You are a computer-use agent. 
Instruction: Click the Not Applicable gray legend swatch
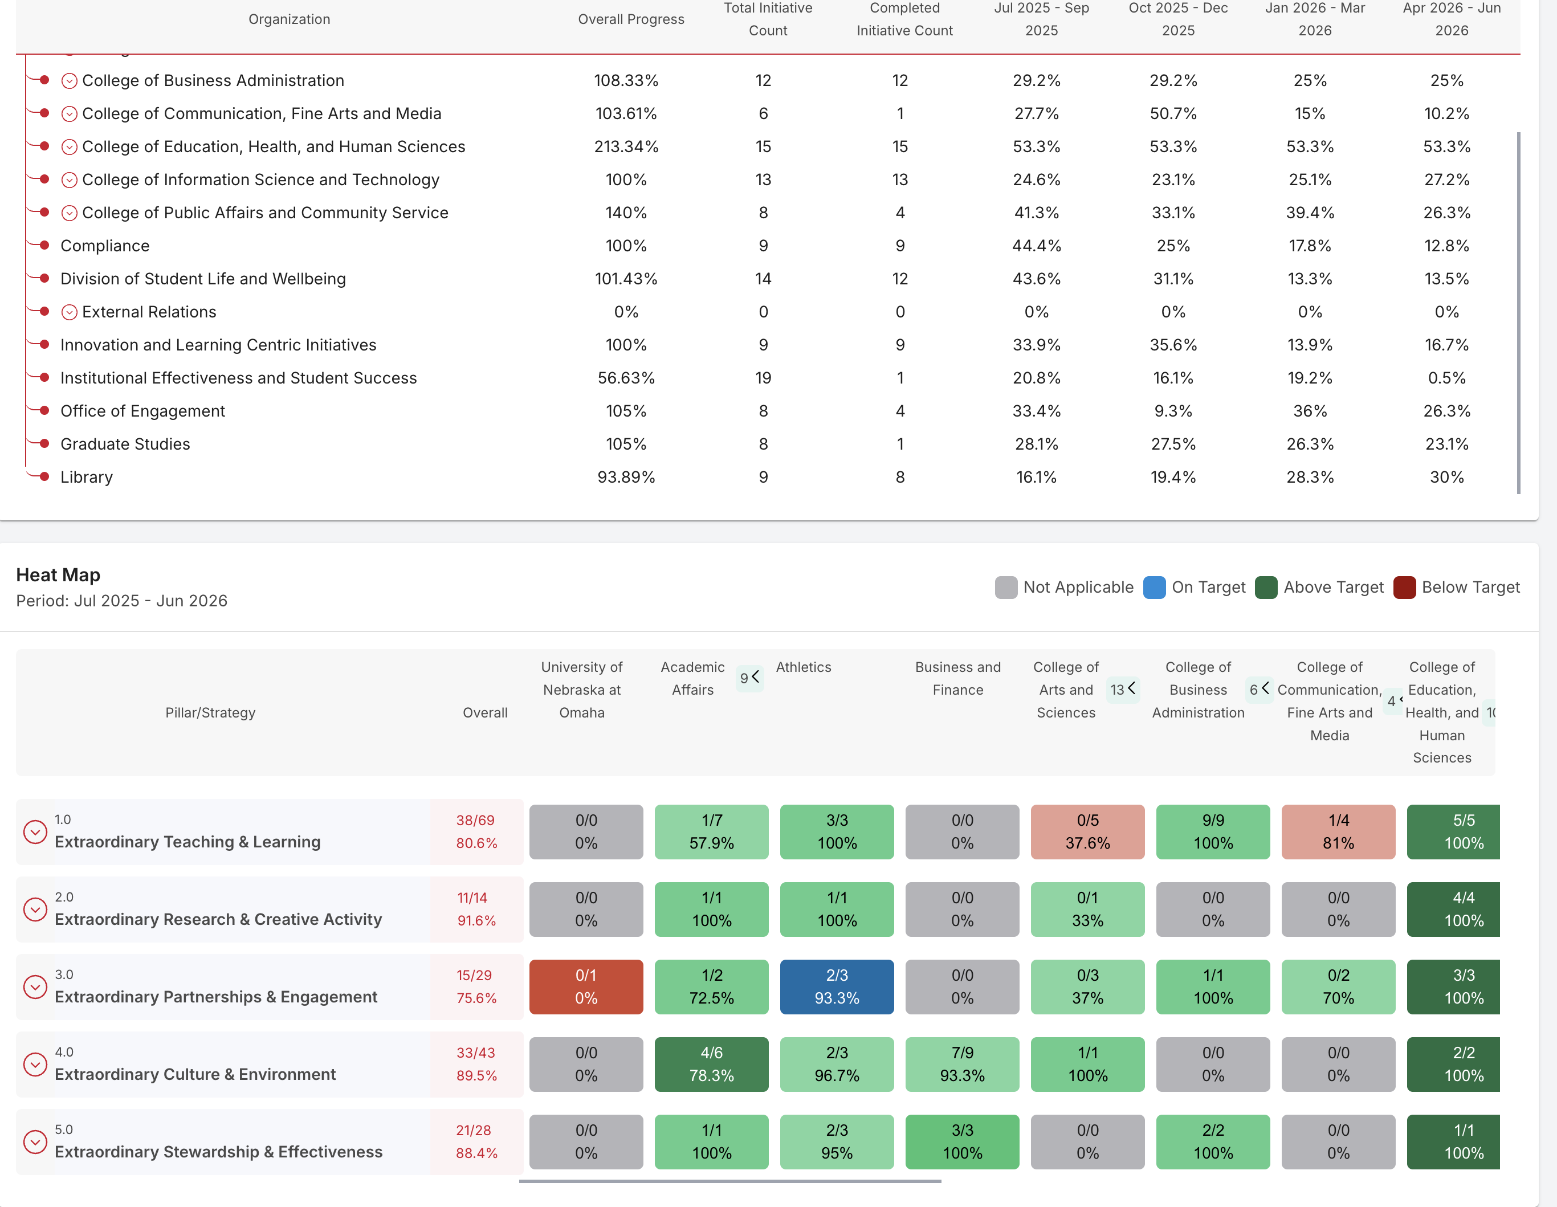(x=1006, y=588)
